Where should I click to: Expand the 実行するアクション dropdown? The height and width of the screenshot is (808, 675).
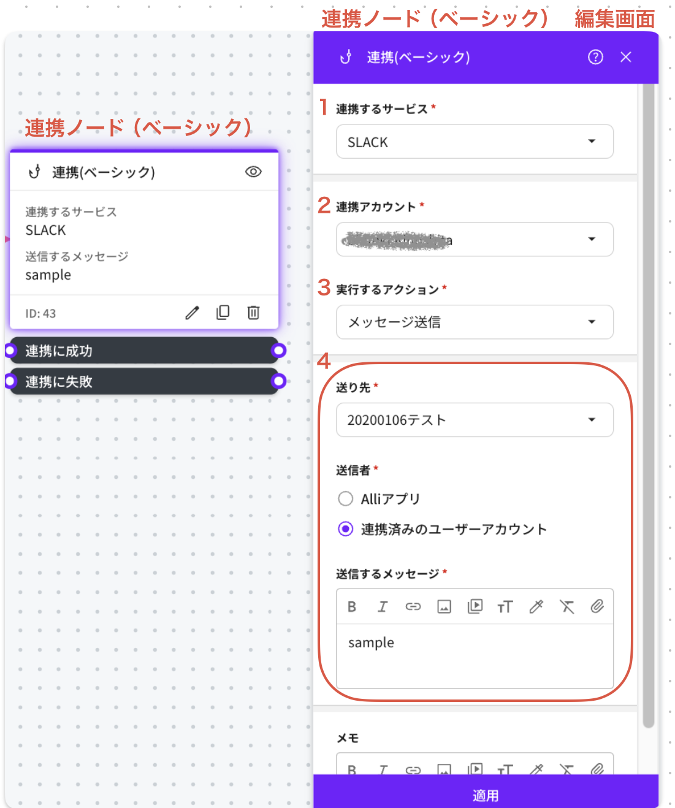tap(474, 322)
